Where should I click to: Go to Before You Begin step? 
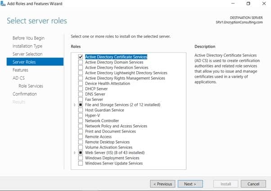tap(28, 38)
